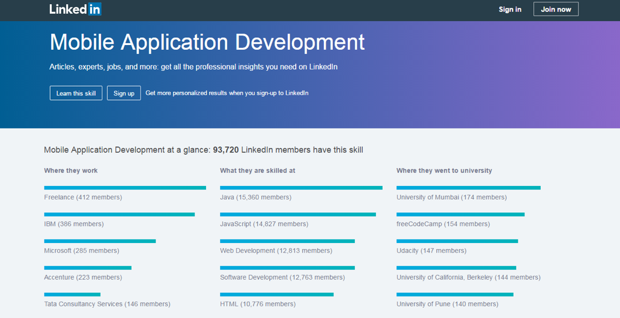The height and width of the screenshot is (318, 620).
Task: Click the LinkedIn logo
Action: click(75, 9)
